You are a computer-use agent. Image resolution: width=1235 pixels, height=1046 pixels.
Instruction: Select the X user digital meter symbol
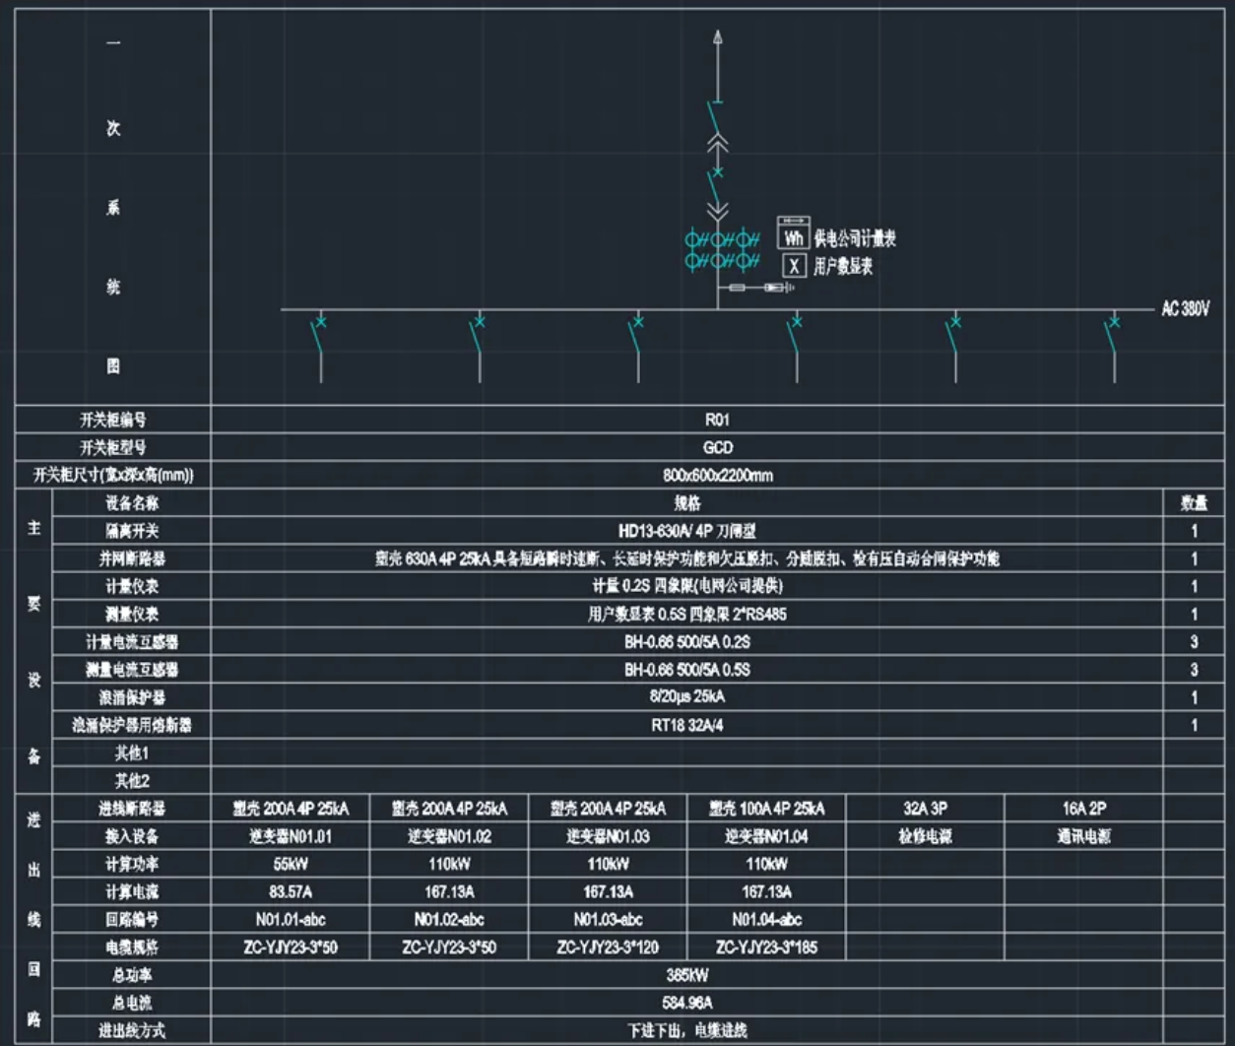pos(795,266)
